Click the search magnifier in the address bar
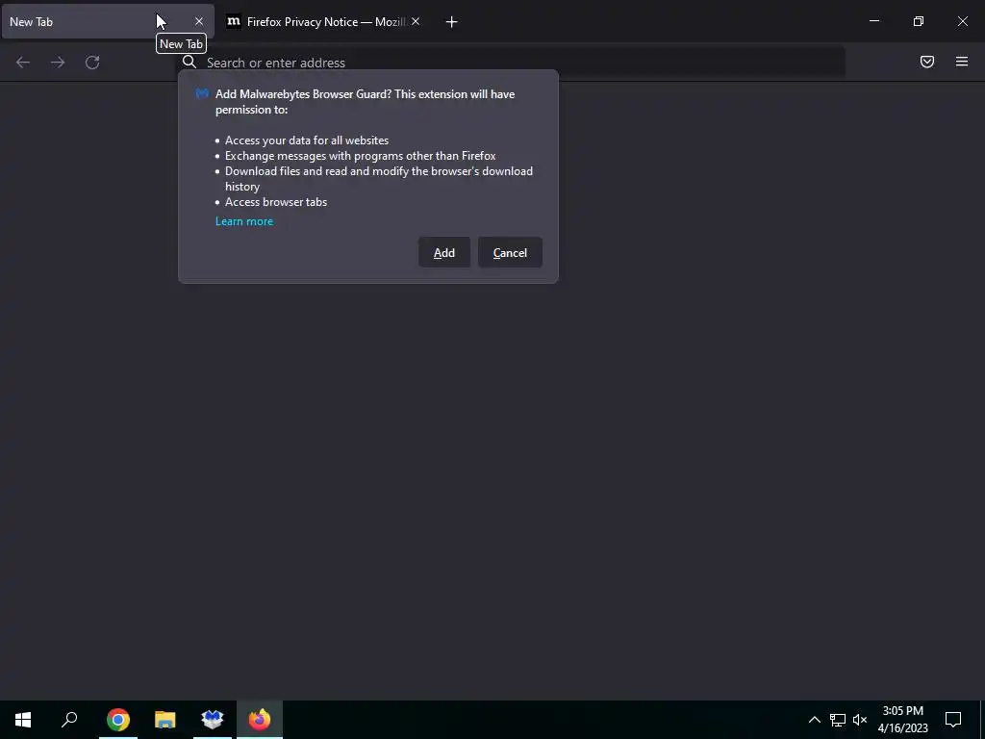Image resolution: width=985 pixels, height=739 pixels. pos(189,62)
